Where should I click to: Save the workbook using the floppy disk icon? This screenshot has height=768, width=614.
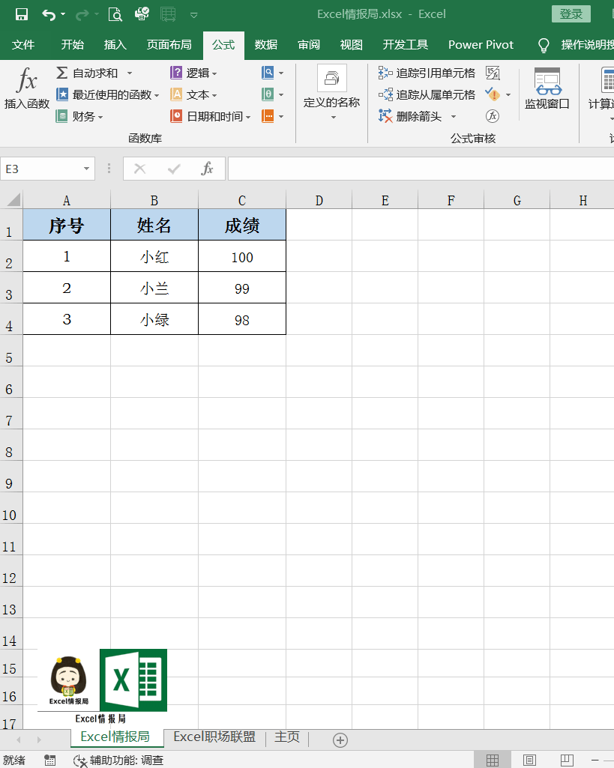coord(21,14)
